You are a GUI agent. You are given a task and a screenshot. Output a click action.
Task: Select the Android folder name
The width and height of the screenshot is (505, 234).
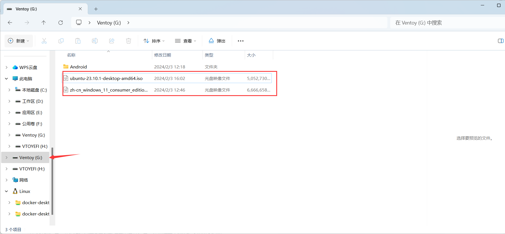point(78,67)
